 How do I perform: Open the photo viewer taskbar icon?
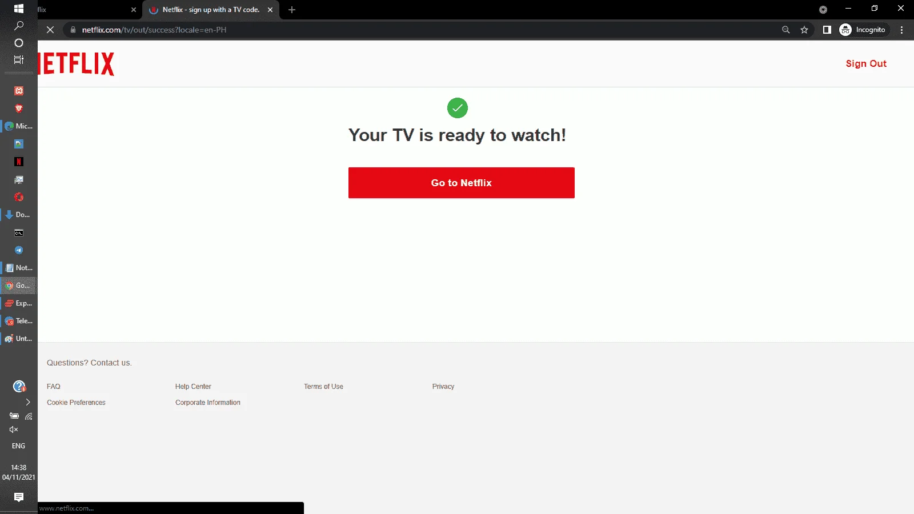click(18, 144)
